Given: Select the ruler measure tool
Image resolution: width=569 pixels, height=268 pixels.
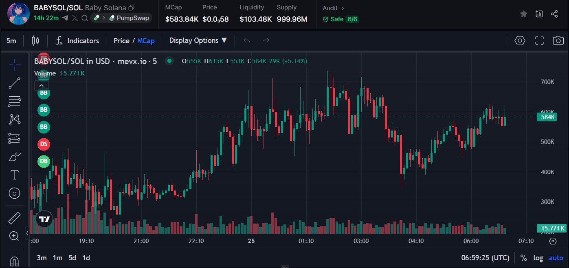Looking at the screenshot, I should pos(15,218).
